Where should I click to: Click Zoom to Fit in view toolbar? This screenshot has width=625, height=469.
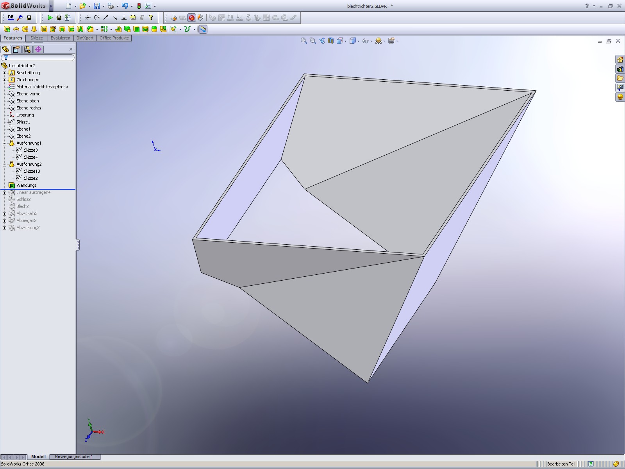[304, 41]
